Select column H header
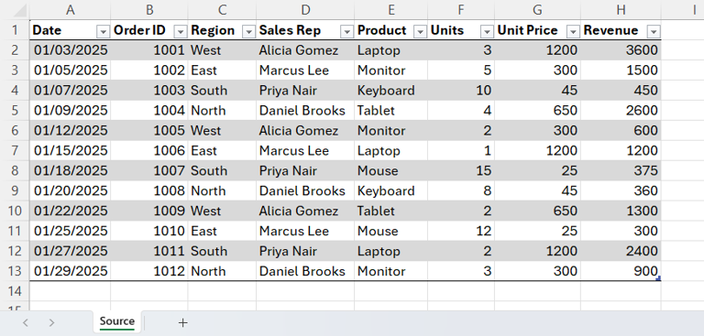The height and width of the screenshot is (336, 704). pos(621,10)
